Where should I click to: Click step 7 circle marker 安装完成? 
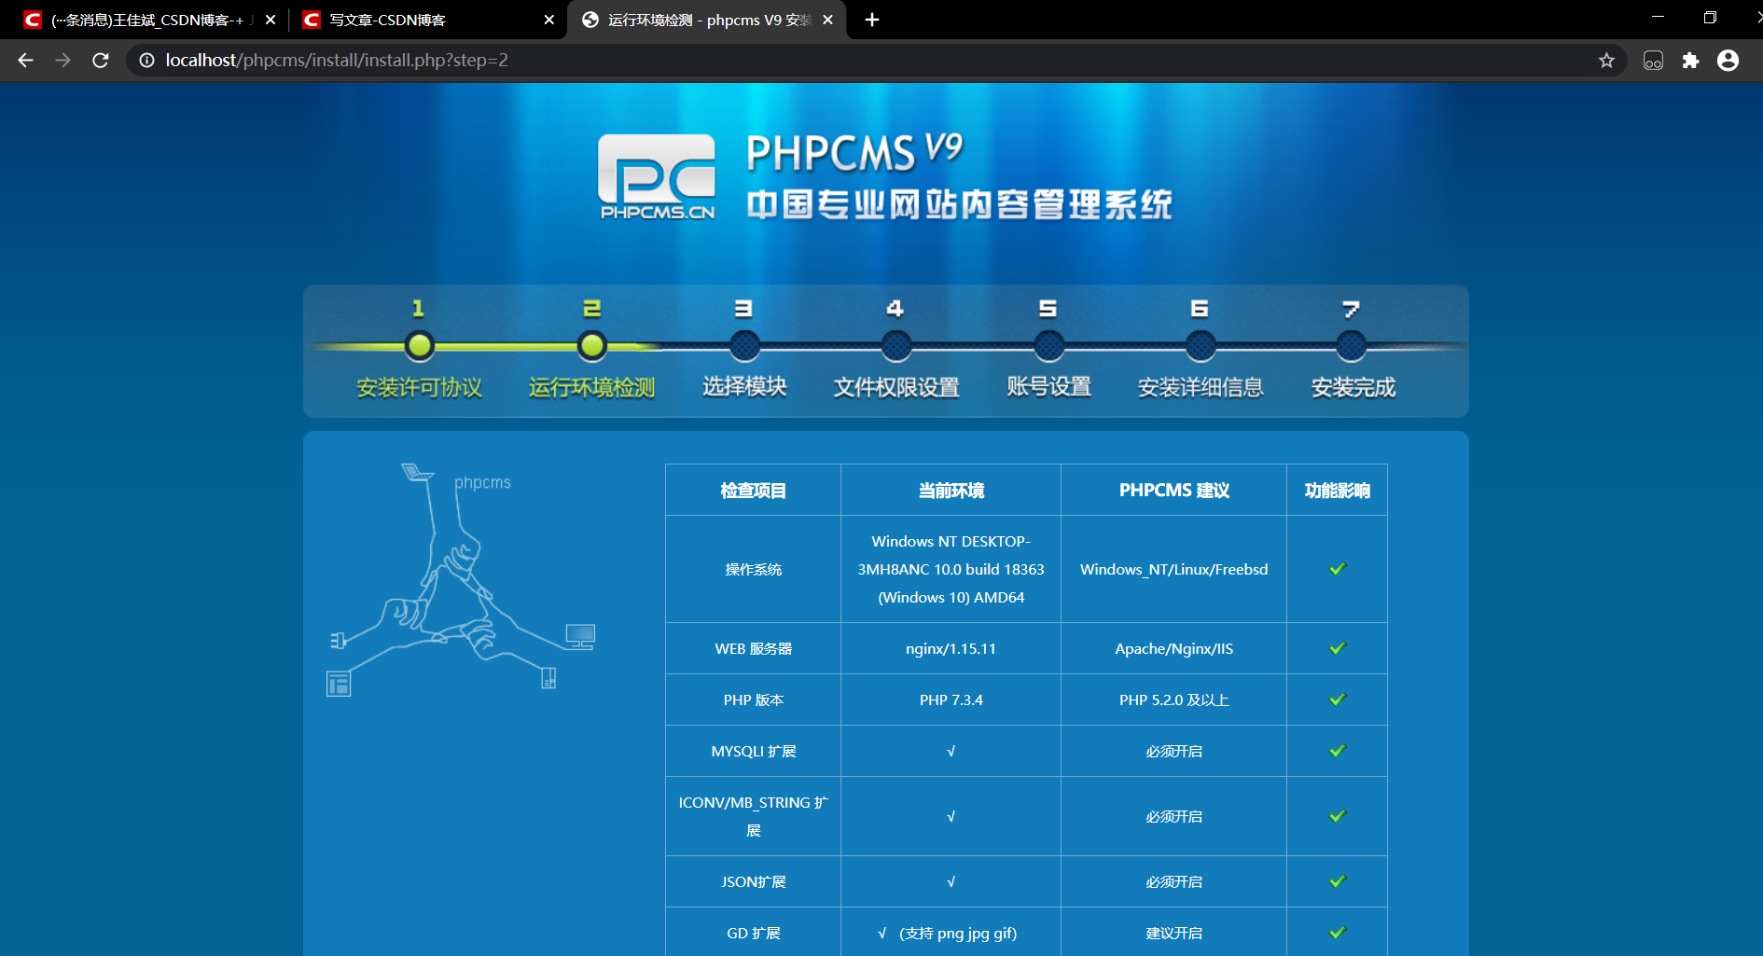[1351, 346]
